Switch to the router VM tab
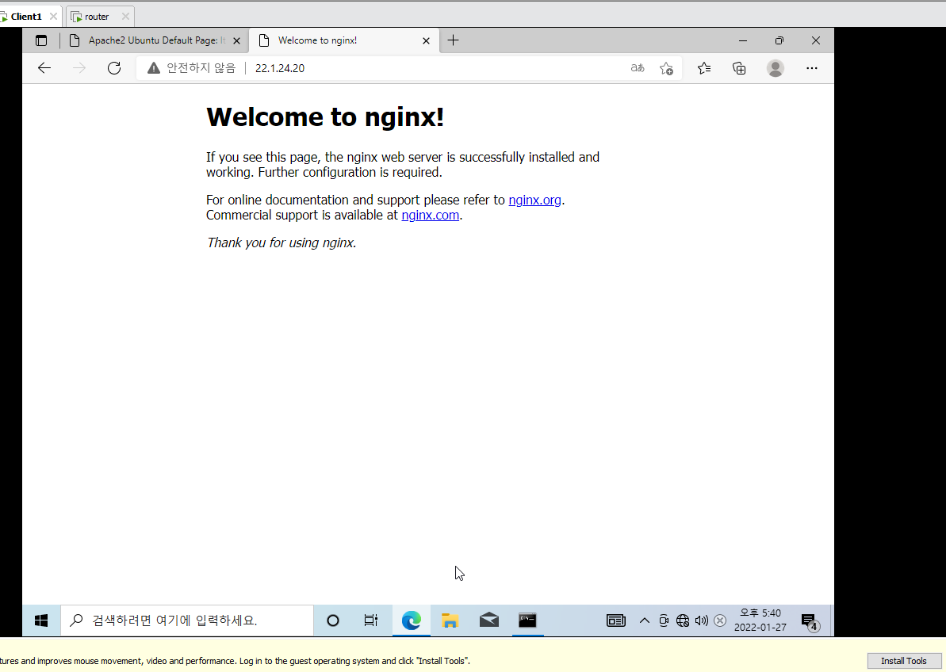Screen dimensions: 946x672 (x=97, y=17)
